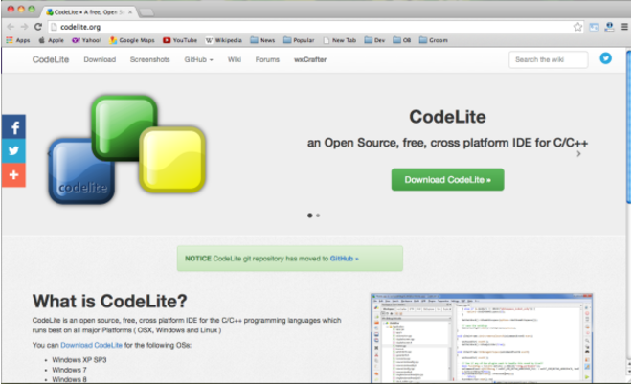Open the Screenshots page from navbar

tap(149, 59)
